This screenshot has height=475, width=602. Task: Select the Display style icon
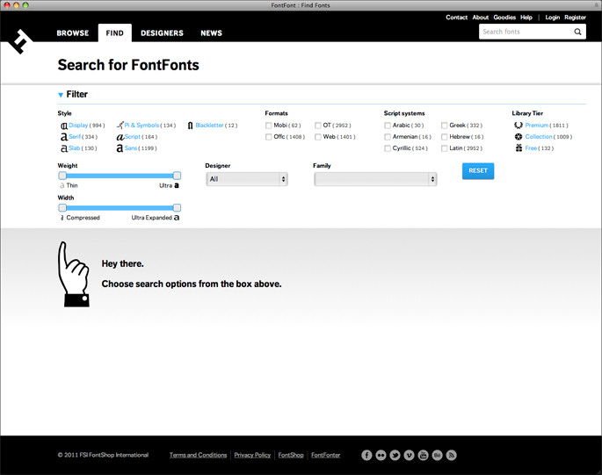coord(64,126)
